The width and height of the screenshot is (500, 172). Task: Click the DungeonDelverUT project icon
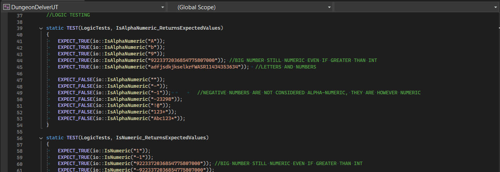click(x=7, y=7)
